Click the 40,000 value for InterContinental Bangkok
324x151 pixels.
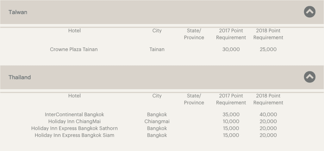(x=268, y=114)
